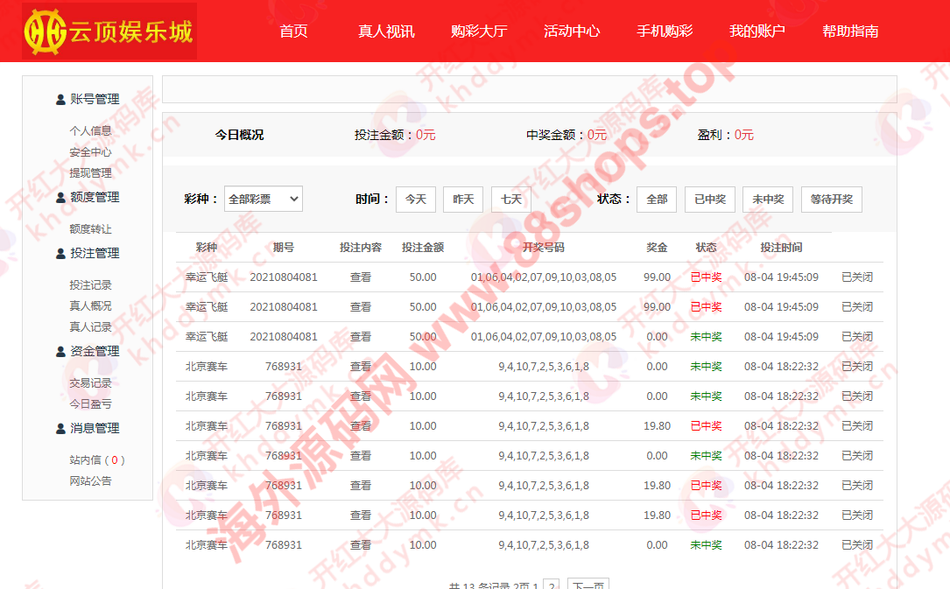
Task: Go to the 下一页 page
Action: coord(588,585)
